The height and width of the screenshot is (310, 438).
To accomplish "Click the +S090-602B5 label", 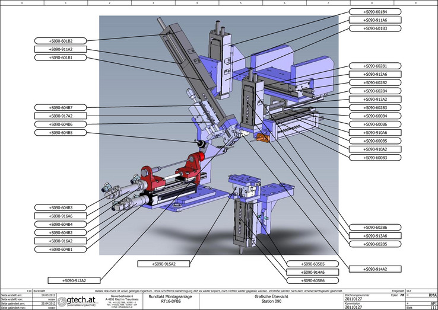I will point(375,244).
